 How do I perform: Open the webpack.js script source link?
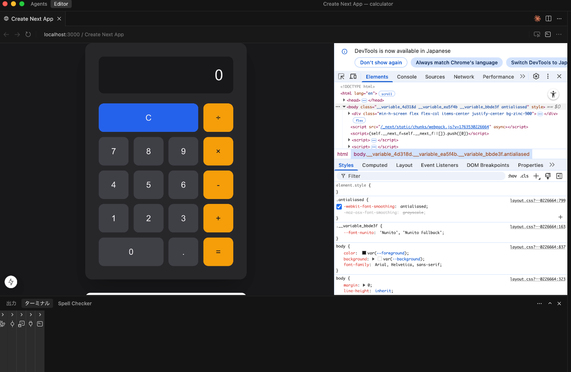[x=434, y=127]
